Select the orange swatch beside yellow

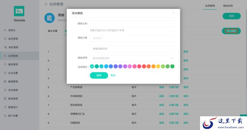153,66
